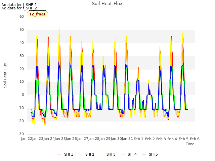This screenshot has width=215, height=161.
Task: Click the -30 y-axis tick label
Action: (21, 134)
